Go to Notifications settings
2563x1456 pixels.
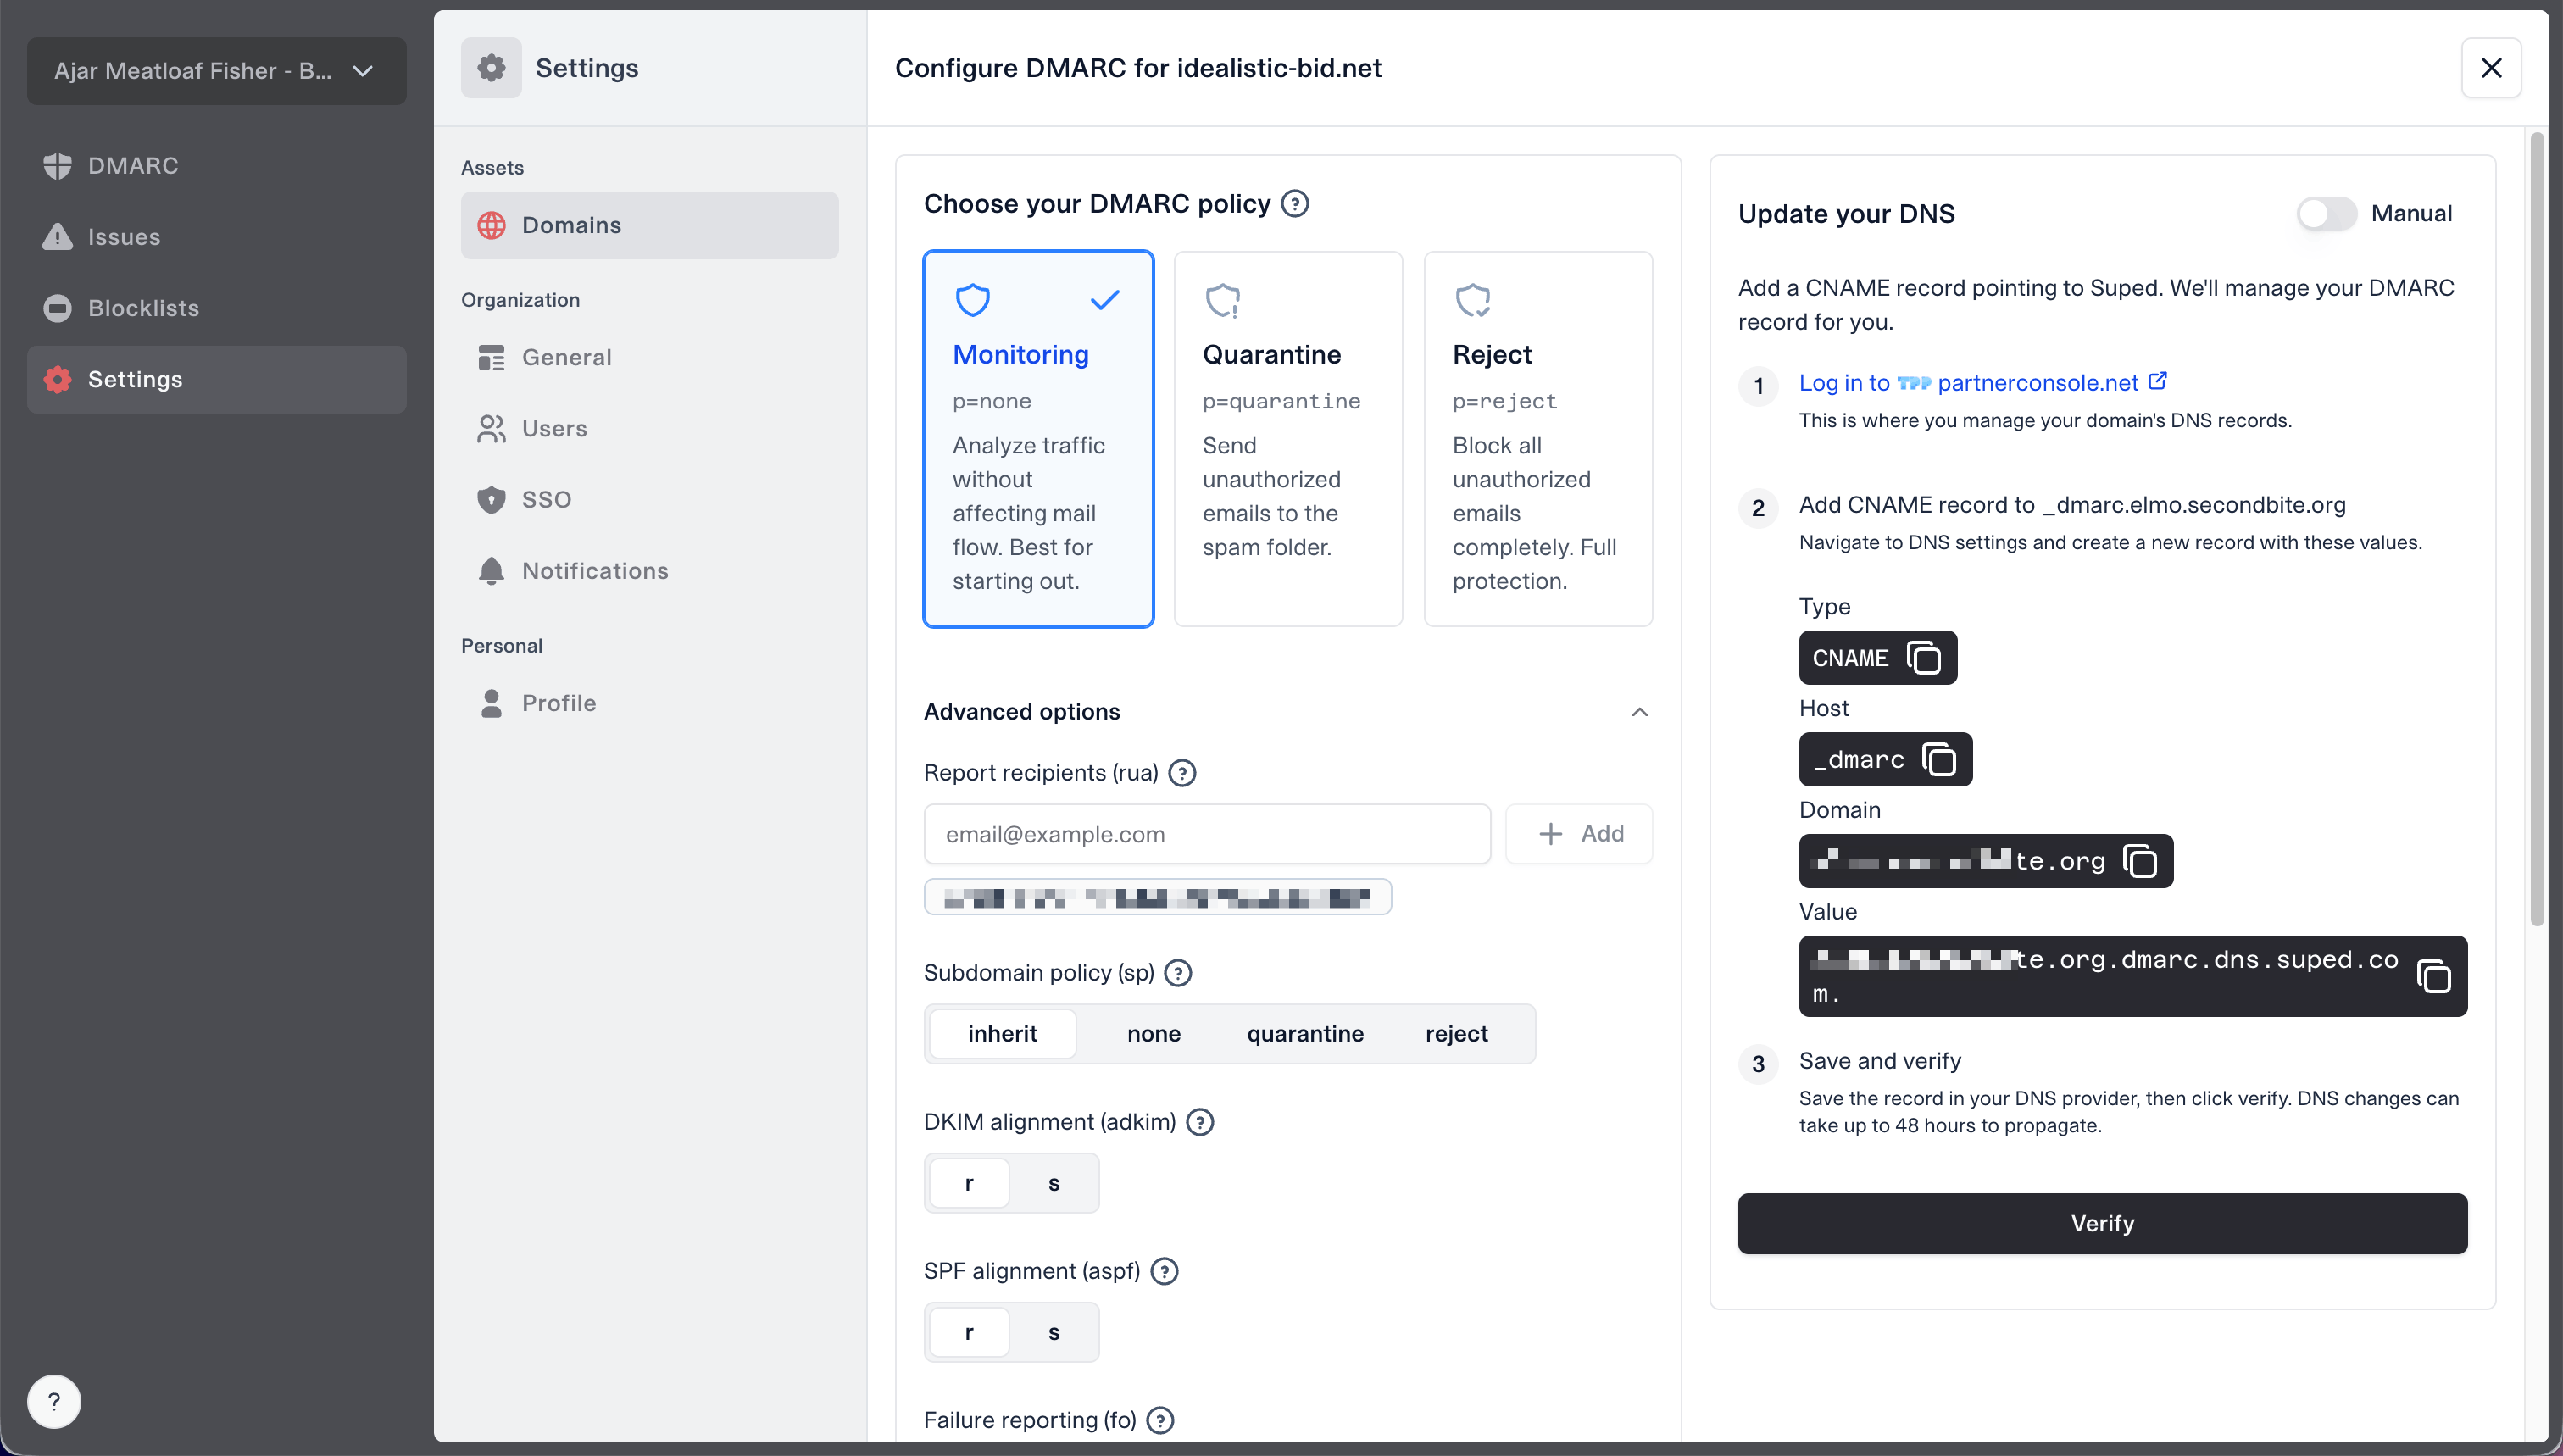(594, 571)
